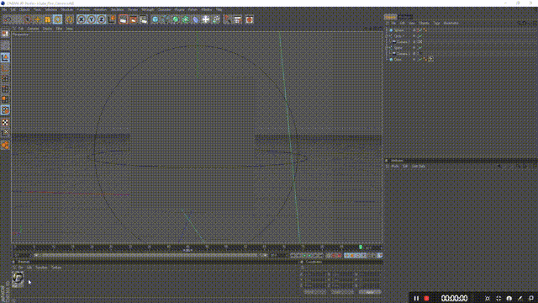Open the Objects tab in right panel
This screenshot has height=303, width=538.
[x=390, y=17]
